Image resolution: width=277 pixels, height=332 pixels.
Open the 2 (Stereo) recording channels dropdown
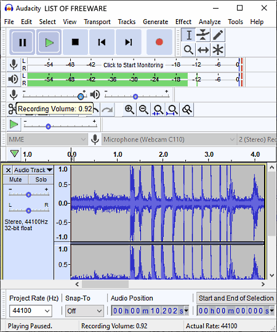click(257, 139)
